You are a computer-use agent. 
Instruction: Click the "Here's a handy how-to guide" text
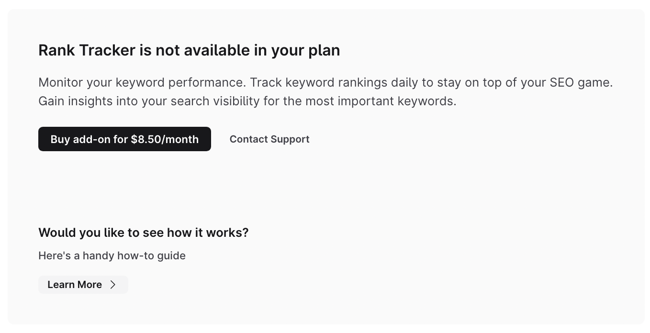[112, 255]
